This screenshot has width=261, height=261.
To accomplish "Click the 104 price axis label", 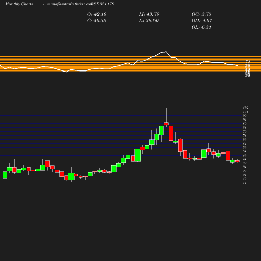I will coord(245,112).
